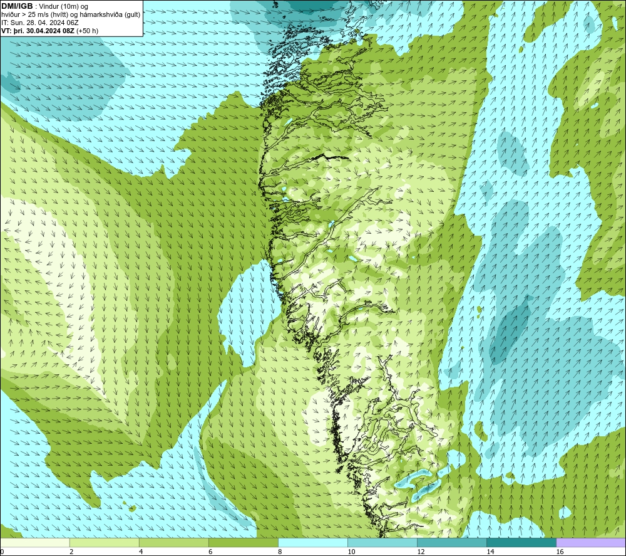Click the scale label '14'
The image size is (626, 556).
point(490,552)
